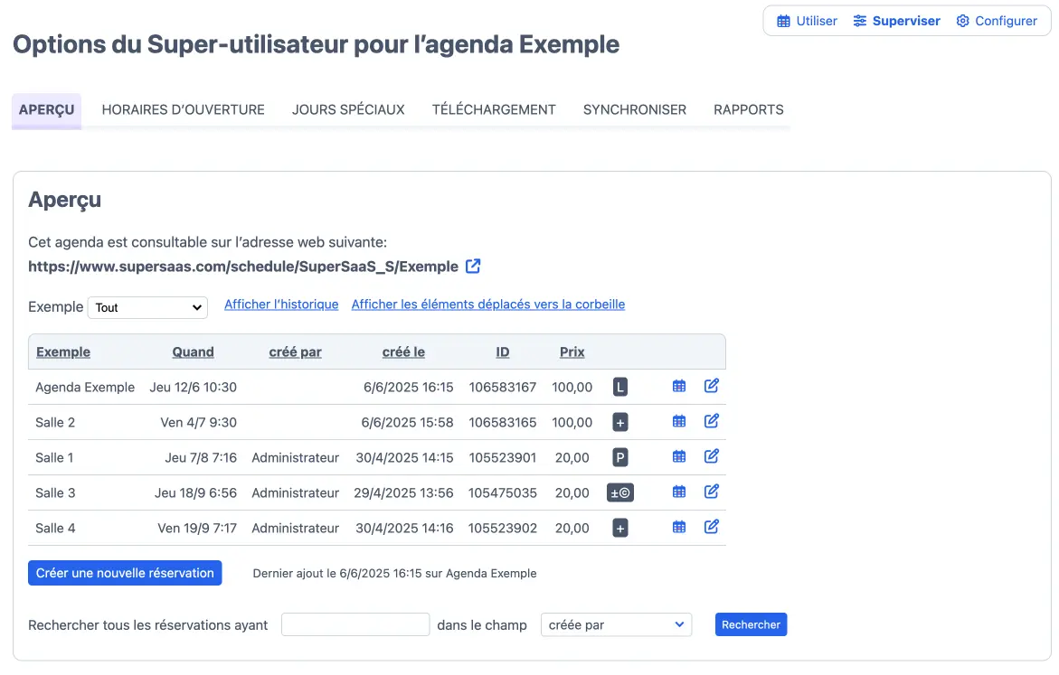Open calendar icon for Salle 3 row
The height and width of the screenshot is (675, 1059).
pyautogui.click(x=679, y=492)
